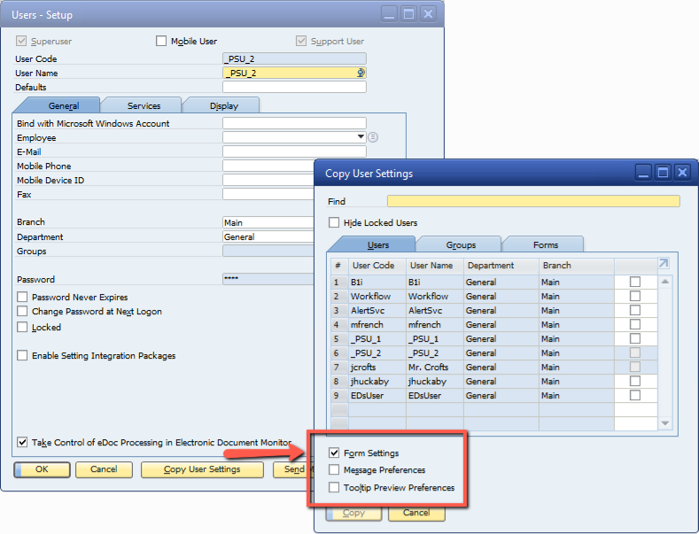Open the Employee details list icon
Viewport: 699px width, 534px height.
click(x=373, y=137)
